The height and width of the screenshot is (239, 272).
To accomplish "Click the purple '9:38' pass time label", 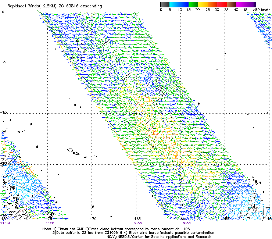I will pos(187,223).
